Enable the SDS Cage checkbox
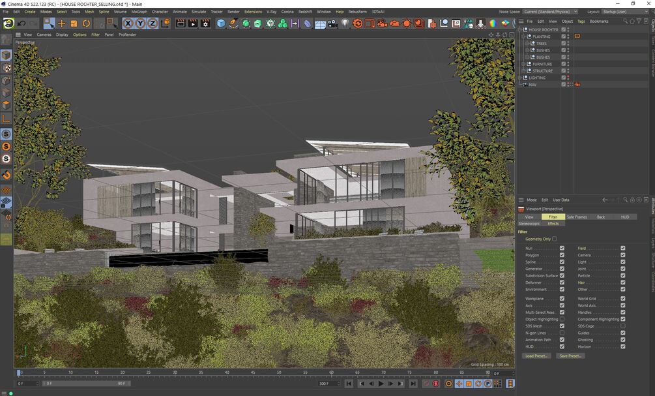This screenshot has height=396, width=655. coord(623,326)
